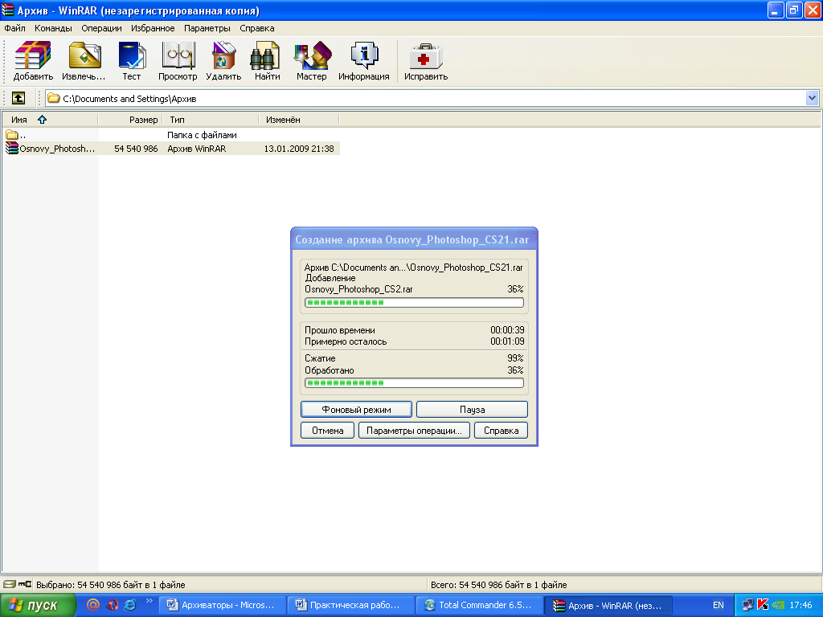Sort by the Тип column header
Screen dimensions: 823x617
[211, 120]
